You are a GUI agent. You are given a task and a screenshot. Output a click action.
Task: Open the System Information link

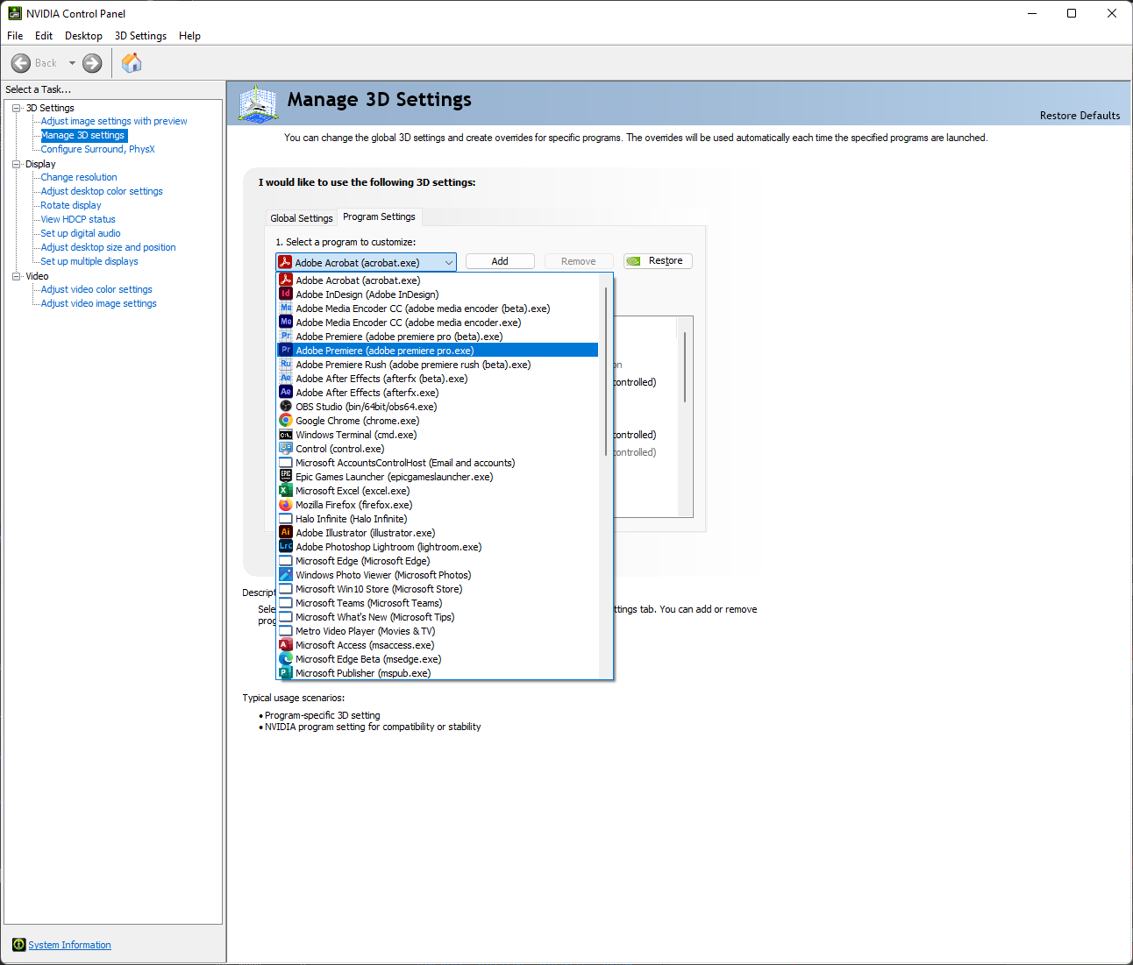tap(69, 945)
